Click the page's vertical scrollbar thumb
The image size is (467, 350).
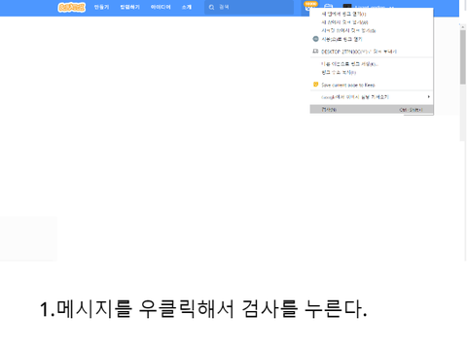pyautogui.click(x=463, y=56)
